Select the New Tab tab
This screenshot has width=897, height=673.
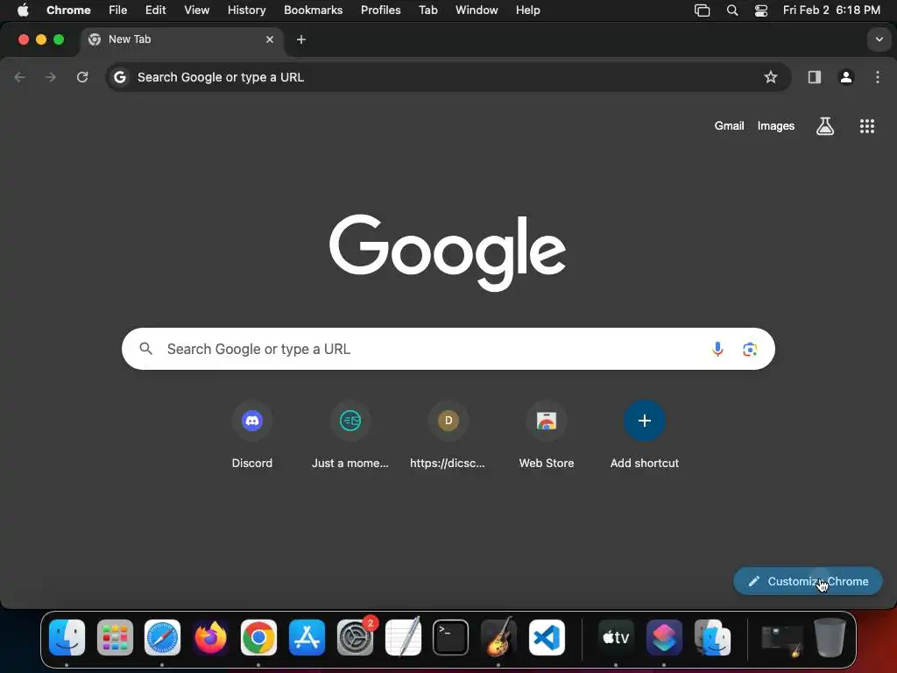[182, 39]
